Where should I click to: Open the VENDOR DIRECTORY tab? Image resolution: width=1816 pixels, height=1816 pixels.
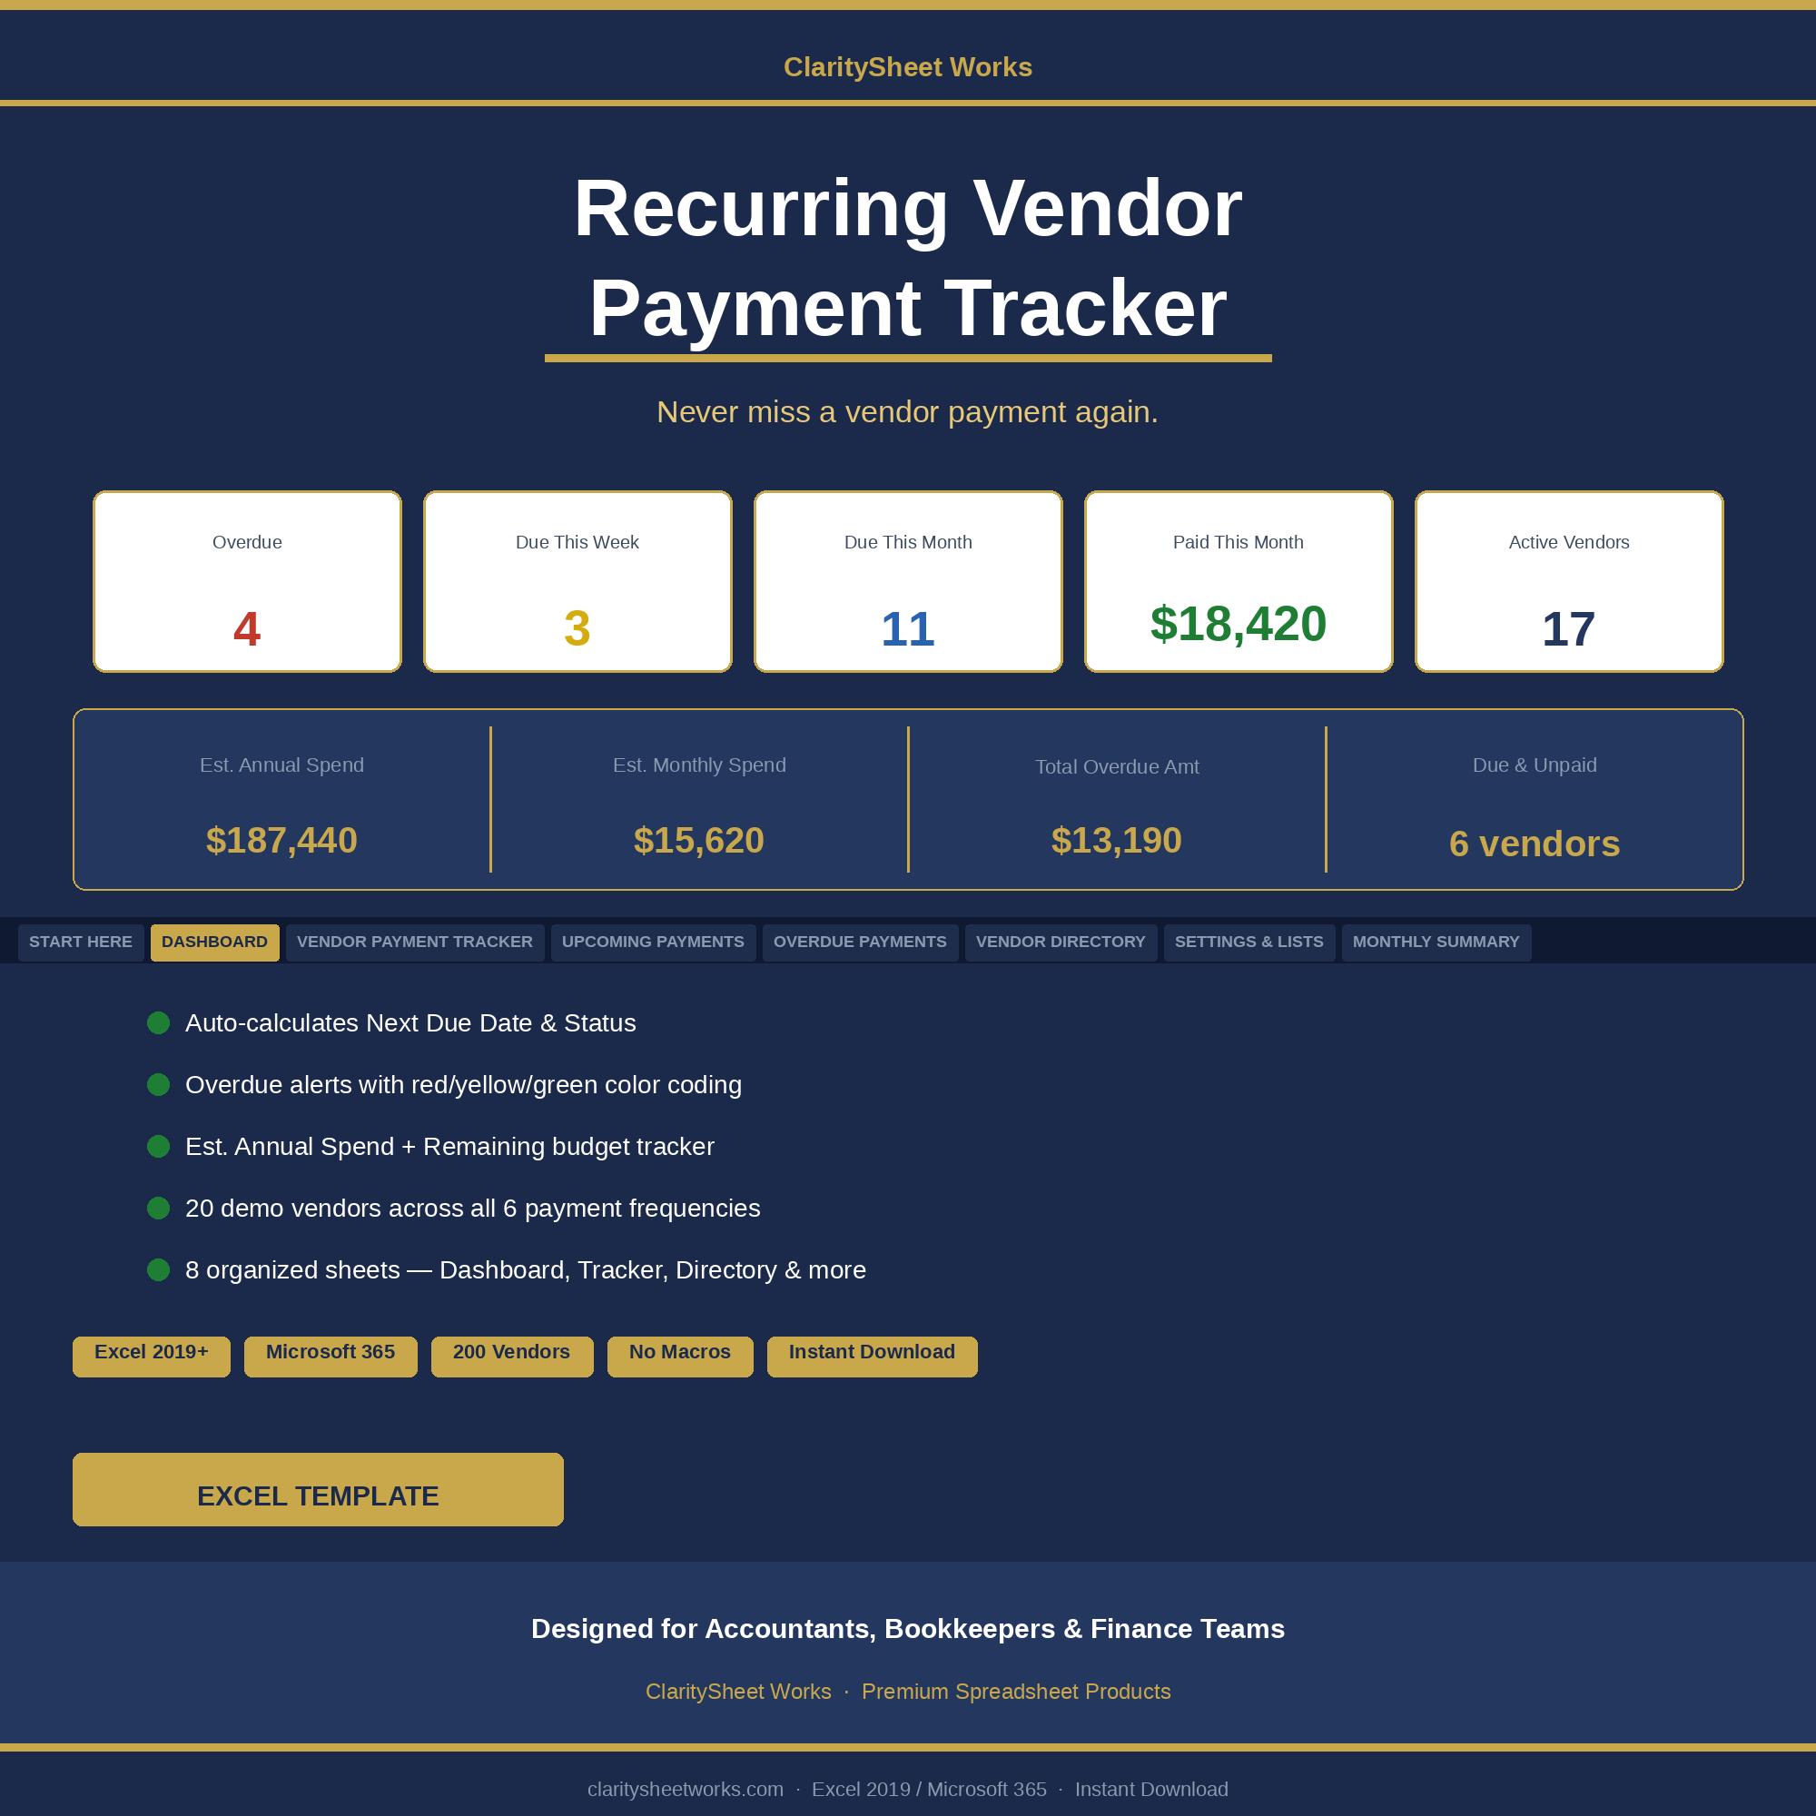(x=1061, y=942)
